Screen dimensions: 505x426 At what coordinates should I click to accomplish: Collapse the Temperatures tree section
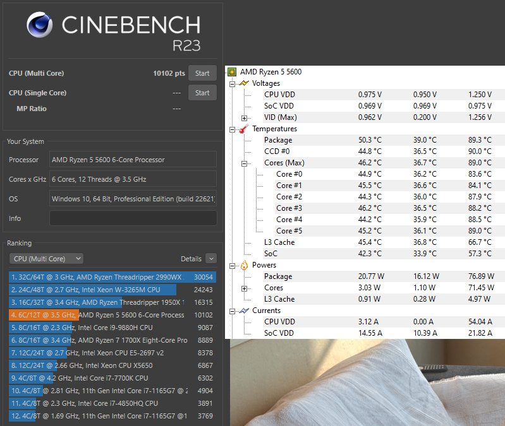tap(232, 129)
